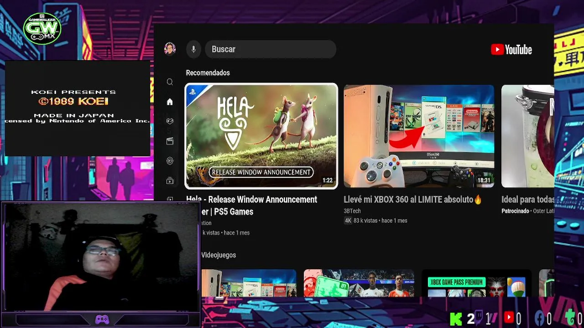The width and height of the screenshot is (584, 328).
Task: Click the Patrocinado label
Action: (515, 211)
